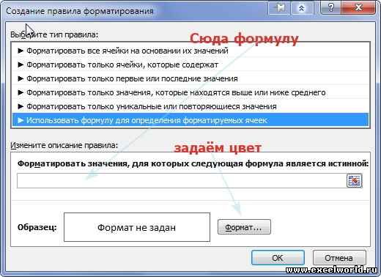Click the 'Измените описание правила:' label
381x277 pixels.
[64, 145]
